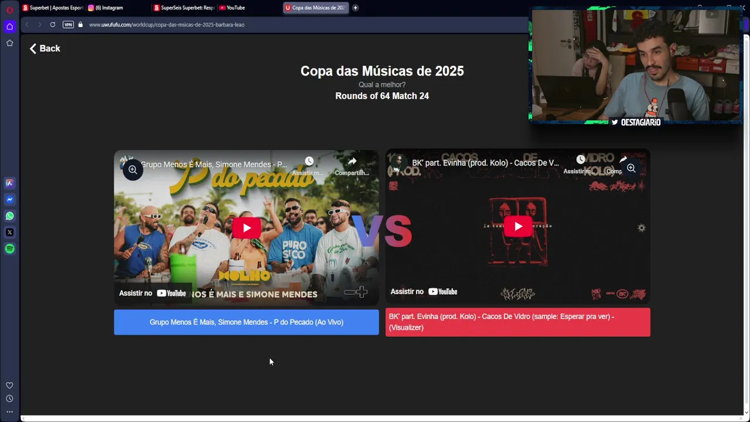Watch Cacos De Vidro on YouTube link
The width and height of the screenshot is (750, 422).
click(424, 291)
